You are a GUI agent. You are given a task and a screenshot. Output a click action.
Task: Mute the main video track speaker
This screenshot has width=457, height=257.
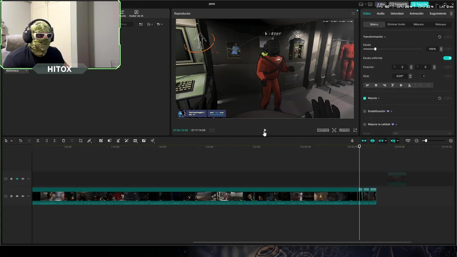click(x=22, y=196)
